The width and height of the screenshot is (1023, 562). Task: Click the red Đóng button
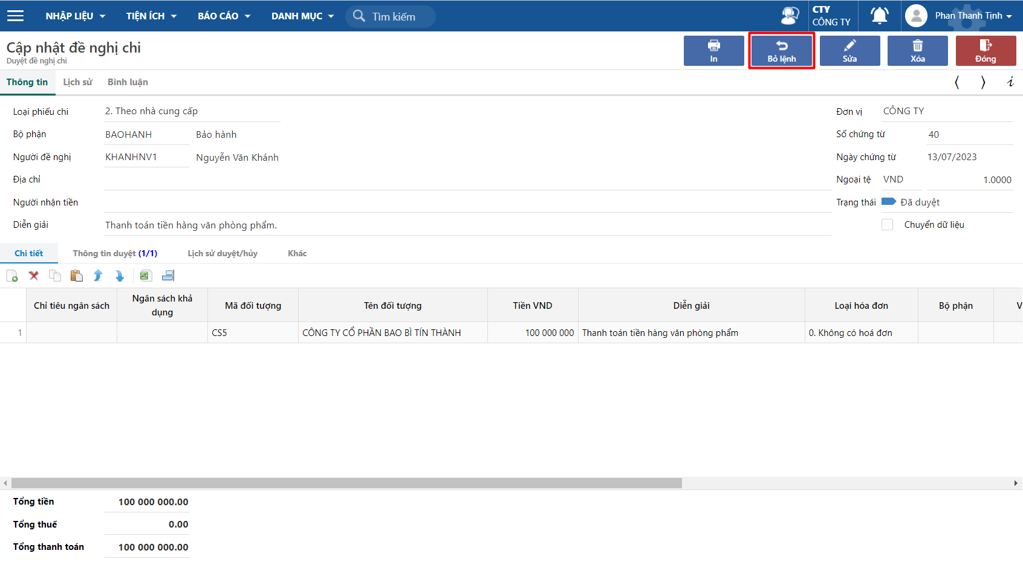point(985,51)
